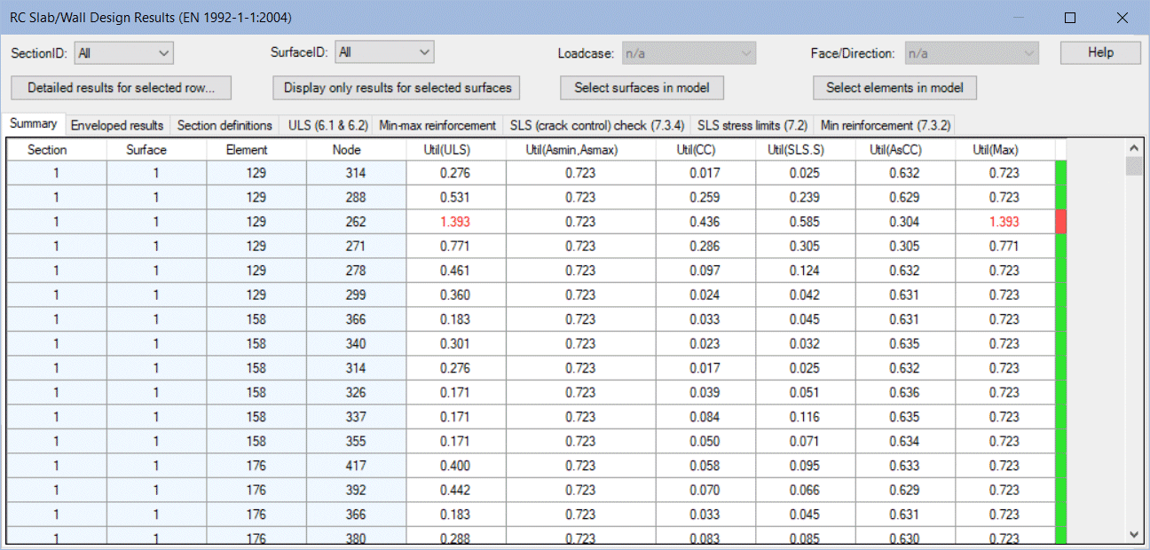1150x550 pixels.
Task: Click the Help button
Action: tap(1100, 53)
